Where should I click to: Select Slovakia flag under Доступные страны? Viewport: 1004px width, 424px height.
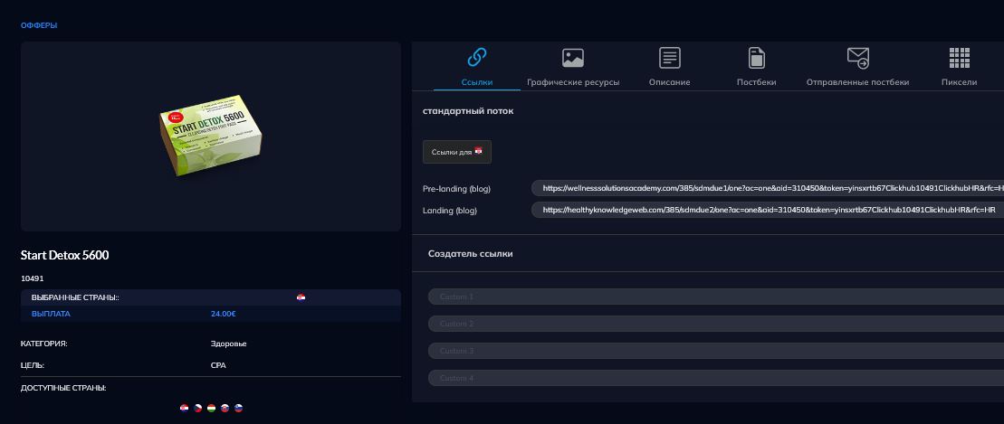pyautogui.click(x=225, y=409)
